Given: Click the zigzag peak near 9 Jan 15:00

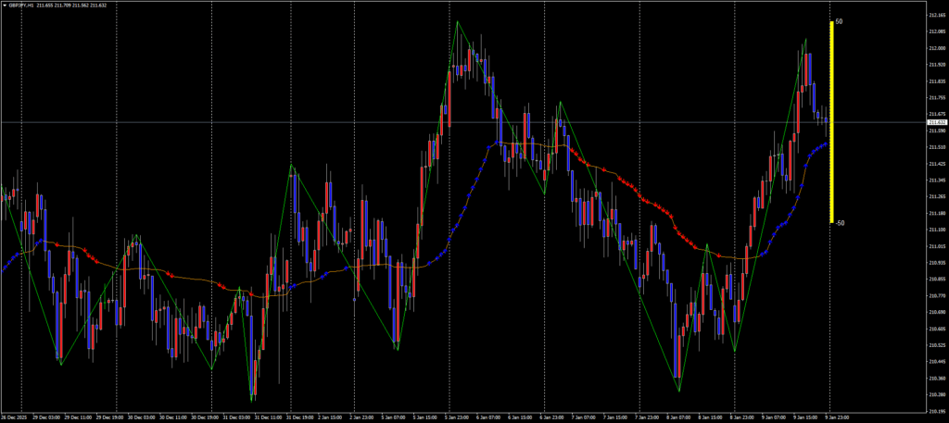Looking at the screenshot, I should pyautogui.click(x=805, y=39).
